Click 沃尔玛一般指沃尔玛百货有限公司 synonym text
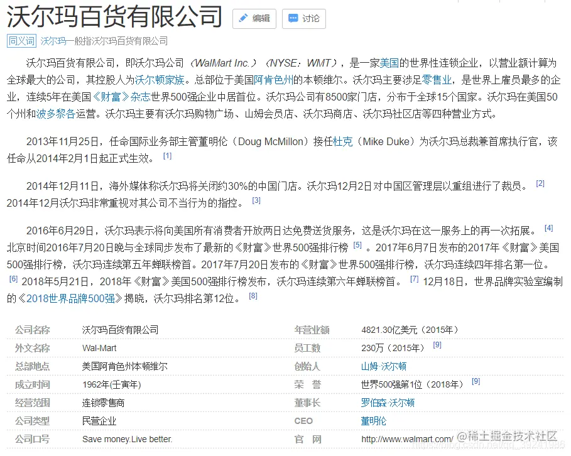571x456 pixels. click(104, 41)
